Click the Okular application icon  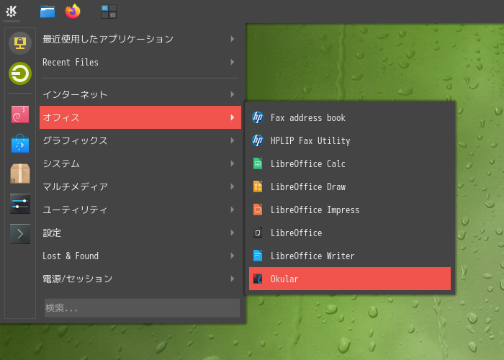pos(258,279)
